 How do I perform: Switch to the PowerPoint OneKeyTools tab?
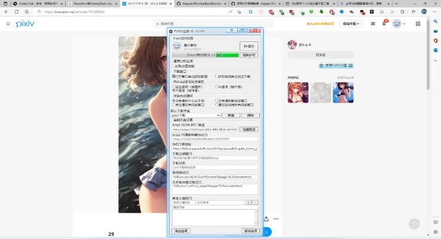tap(93, 4)
